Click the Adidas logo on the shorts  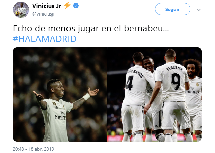coord(156,126)
